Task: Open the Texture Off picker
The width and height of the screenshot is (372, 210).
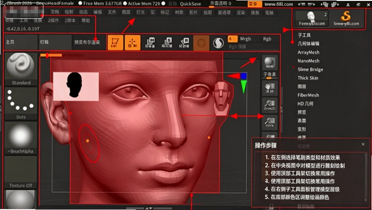Action: tap(21, 172)
